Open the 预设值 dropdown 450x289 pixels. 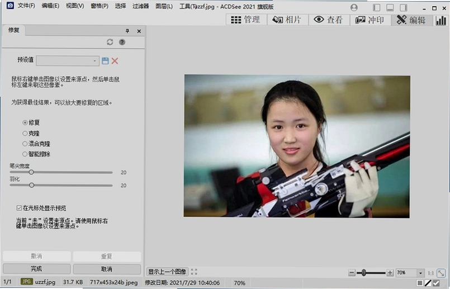point(68,61)
